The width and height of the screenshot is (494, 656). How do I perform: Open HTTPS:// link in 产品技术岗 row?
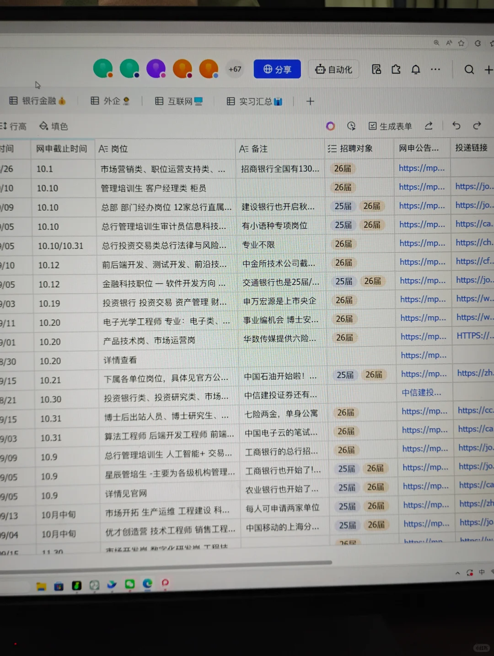click(x=475, y=335)
